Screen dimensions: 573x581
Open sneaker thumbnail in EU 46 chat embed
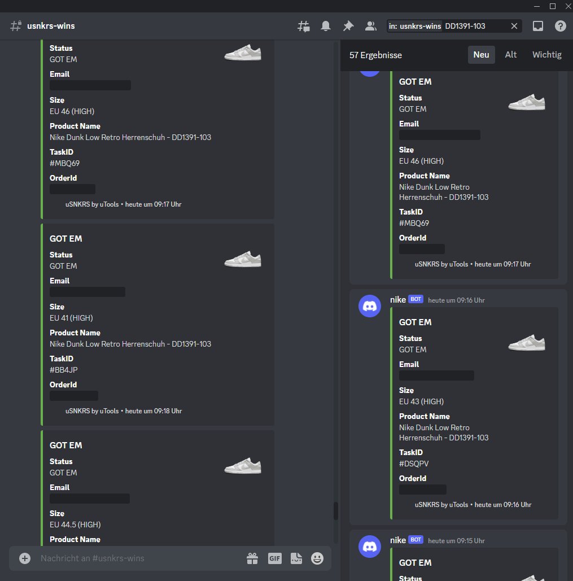(243, 53)
